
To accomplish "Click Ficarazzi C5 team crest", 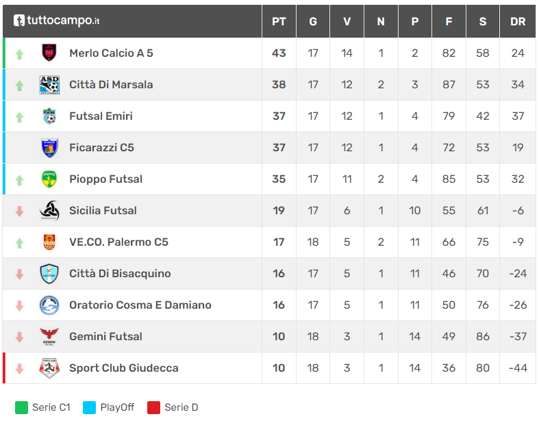I will point(49,148).
